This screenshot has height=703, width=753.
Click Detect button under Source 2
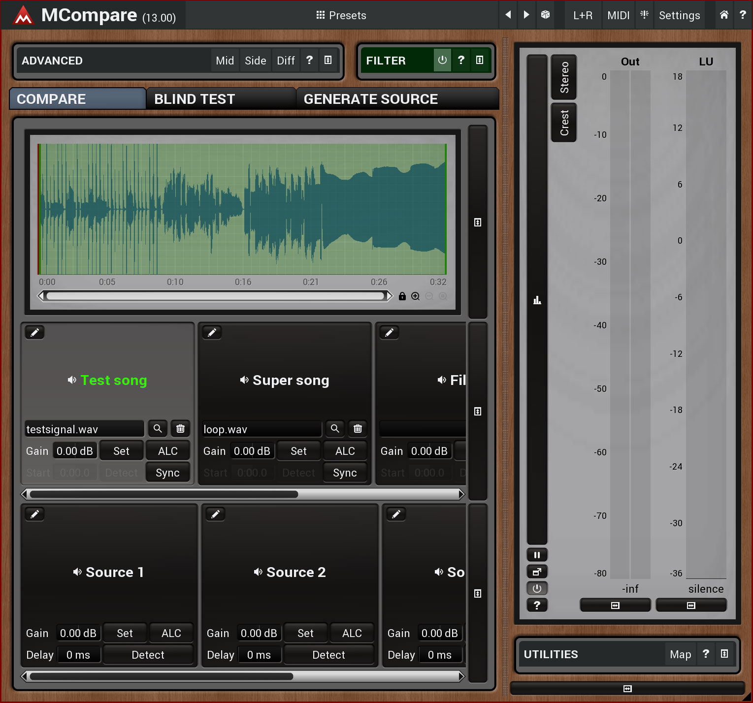tap(328, 655)
